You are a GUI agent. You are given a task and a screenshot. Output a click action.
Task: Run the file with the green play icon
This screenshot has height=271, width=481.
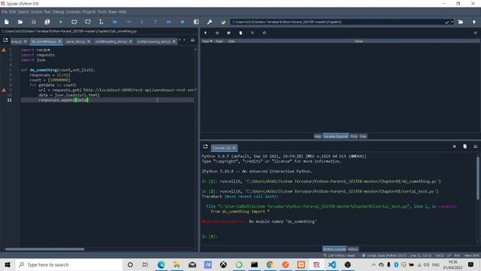61,22
